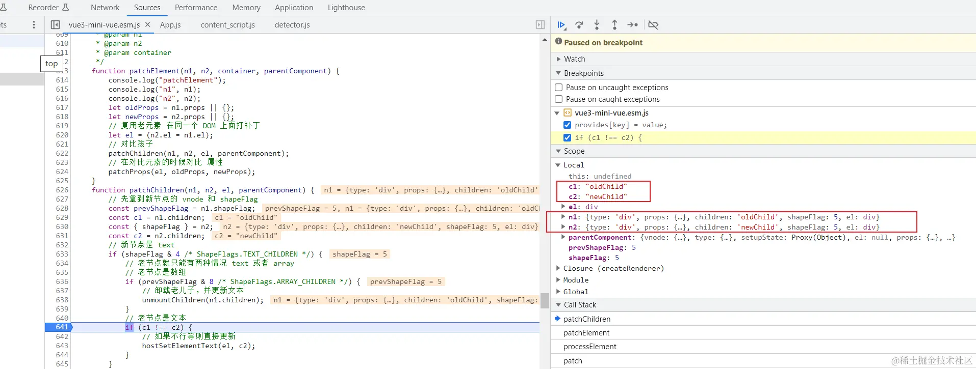Uncheck the provides[key] = value breakpoint

[567, 125]
